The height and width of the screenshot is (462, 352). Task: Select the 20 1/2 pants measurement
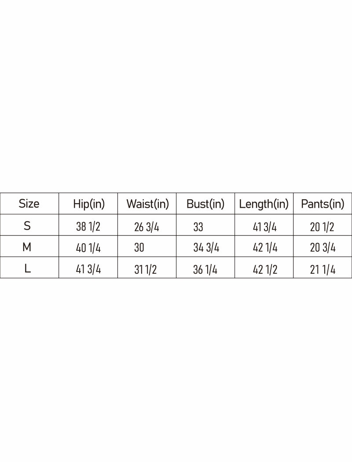(x=322, y=227)
